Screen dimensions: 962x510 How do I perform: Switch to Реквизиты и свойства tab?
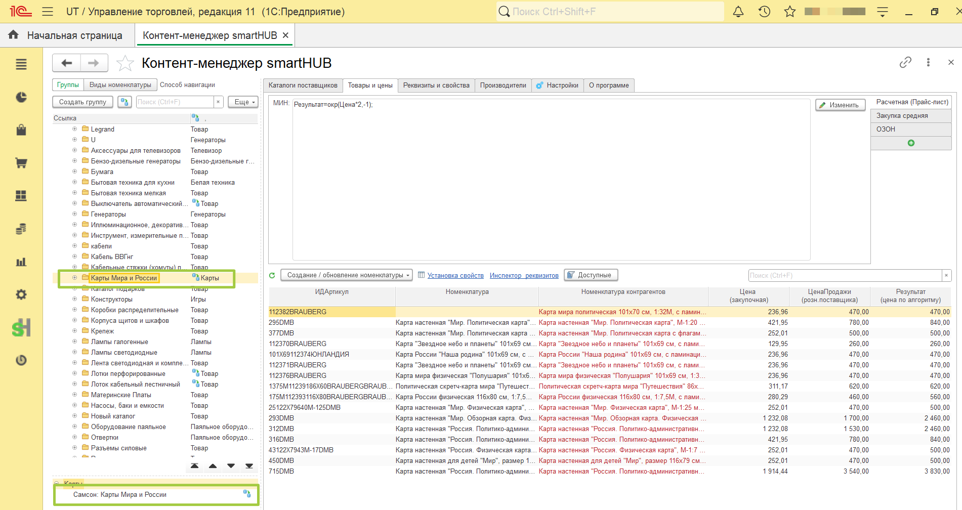pyautogui.click(x=436, y=85)
